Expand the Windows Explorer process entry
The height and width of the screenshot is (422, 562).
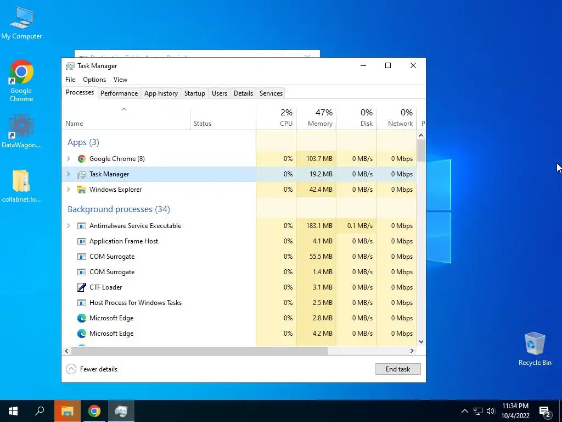tap(69, 190)
